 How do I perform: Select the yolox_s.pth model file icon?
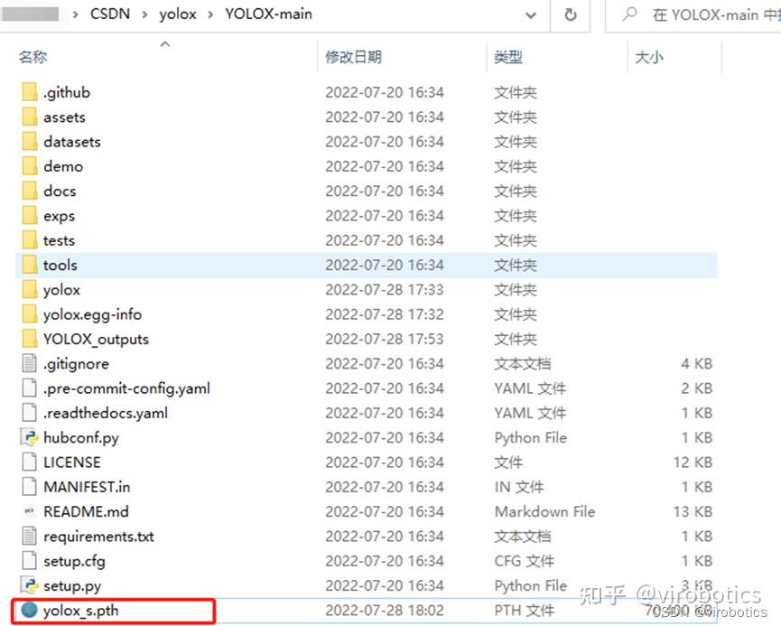pos(28,611)
